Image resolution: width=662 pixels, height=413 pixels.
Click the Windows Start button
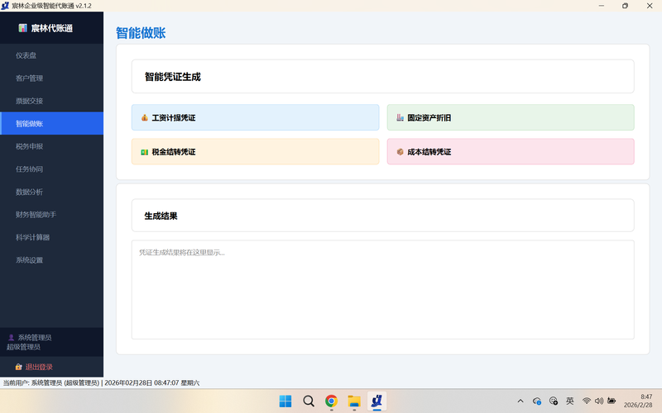[x=285, y=401]
